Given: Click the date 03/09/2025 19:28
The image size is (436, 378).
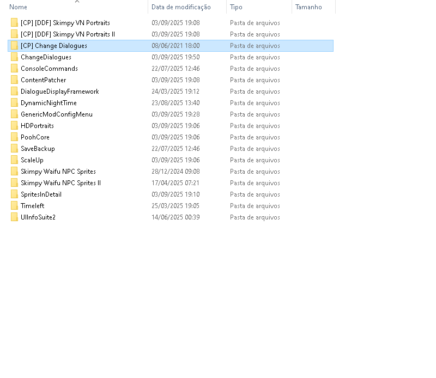Looking at the screenshot, I should pos(175,114).
